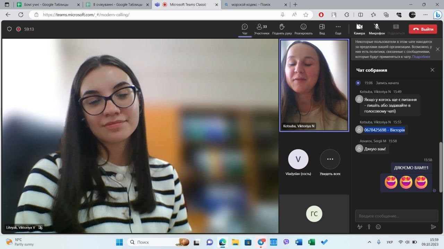Toggle the Camera on
Image resolution: width=444 pixels, height=249 pixels.
[x=359, y=29]
